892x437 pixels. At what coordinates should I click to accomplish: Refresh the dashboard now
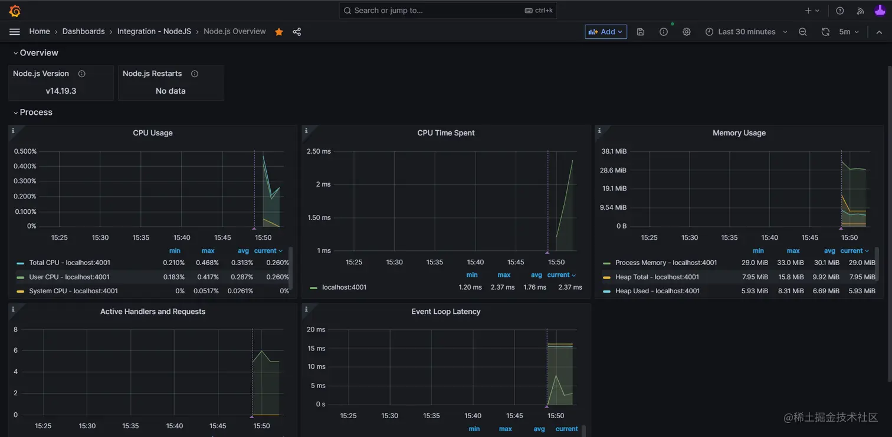(x=825, y=32)
